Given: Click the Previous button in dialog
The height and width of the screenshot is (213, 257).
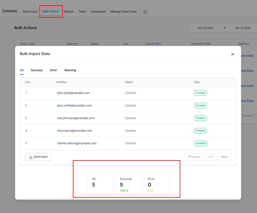Looking at the screenshot, I should pyautogui.click(x=194, y=157).
